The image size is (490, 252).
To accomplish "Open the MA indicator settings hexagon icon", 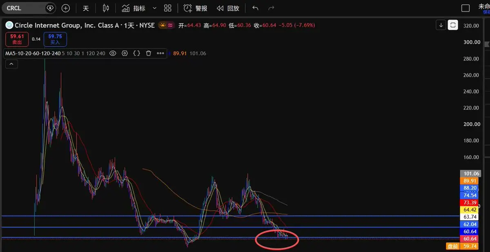I will 125,54.
